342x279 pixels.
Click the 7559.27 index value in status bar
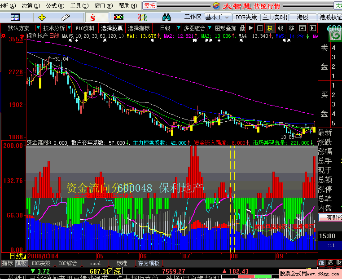click(174, 271)
